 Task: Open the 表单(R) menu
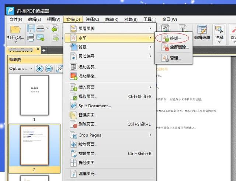point(111,19)
